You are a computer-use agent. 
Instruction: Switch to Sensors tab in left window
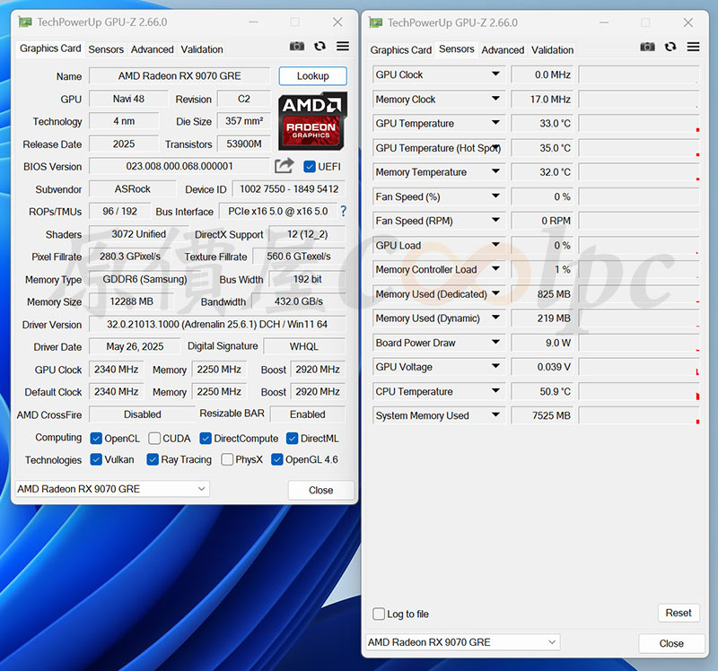pyautogui.click(x=106, y=49)
